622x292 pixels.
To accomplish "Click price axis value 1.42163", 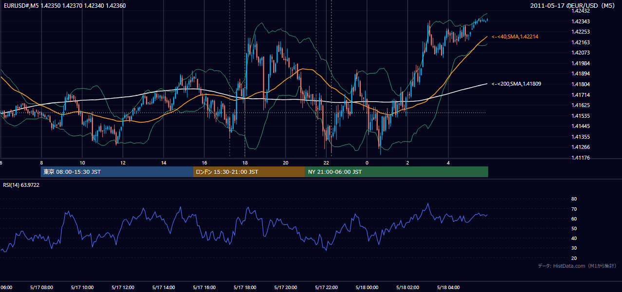I will click(581, 42).
